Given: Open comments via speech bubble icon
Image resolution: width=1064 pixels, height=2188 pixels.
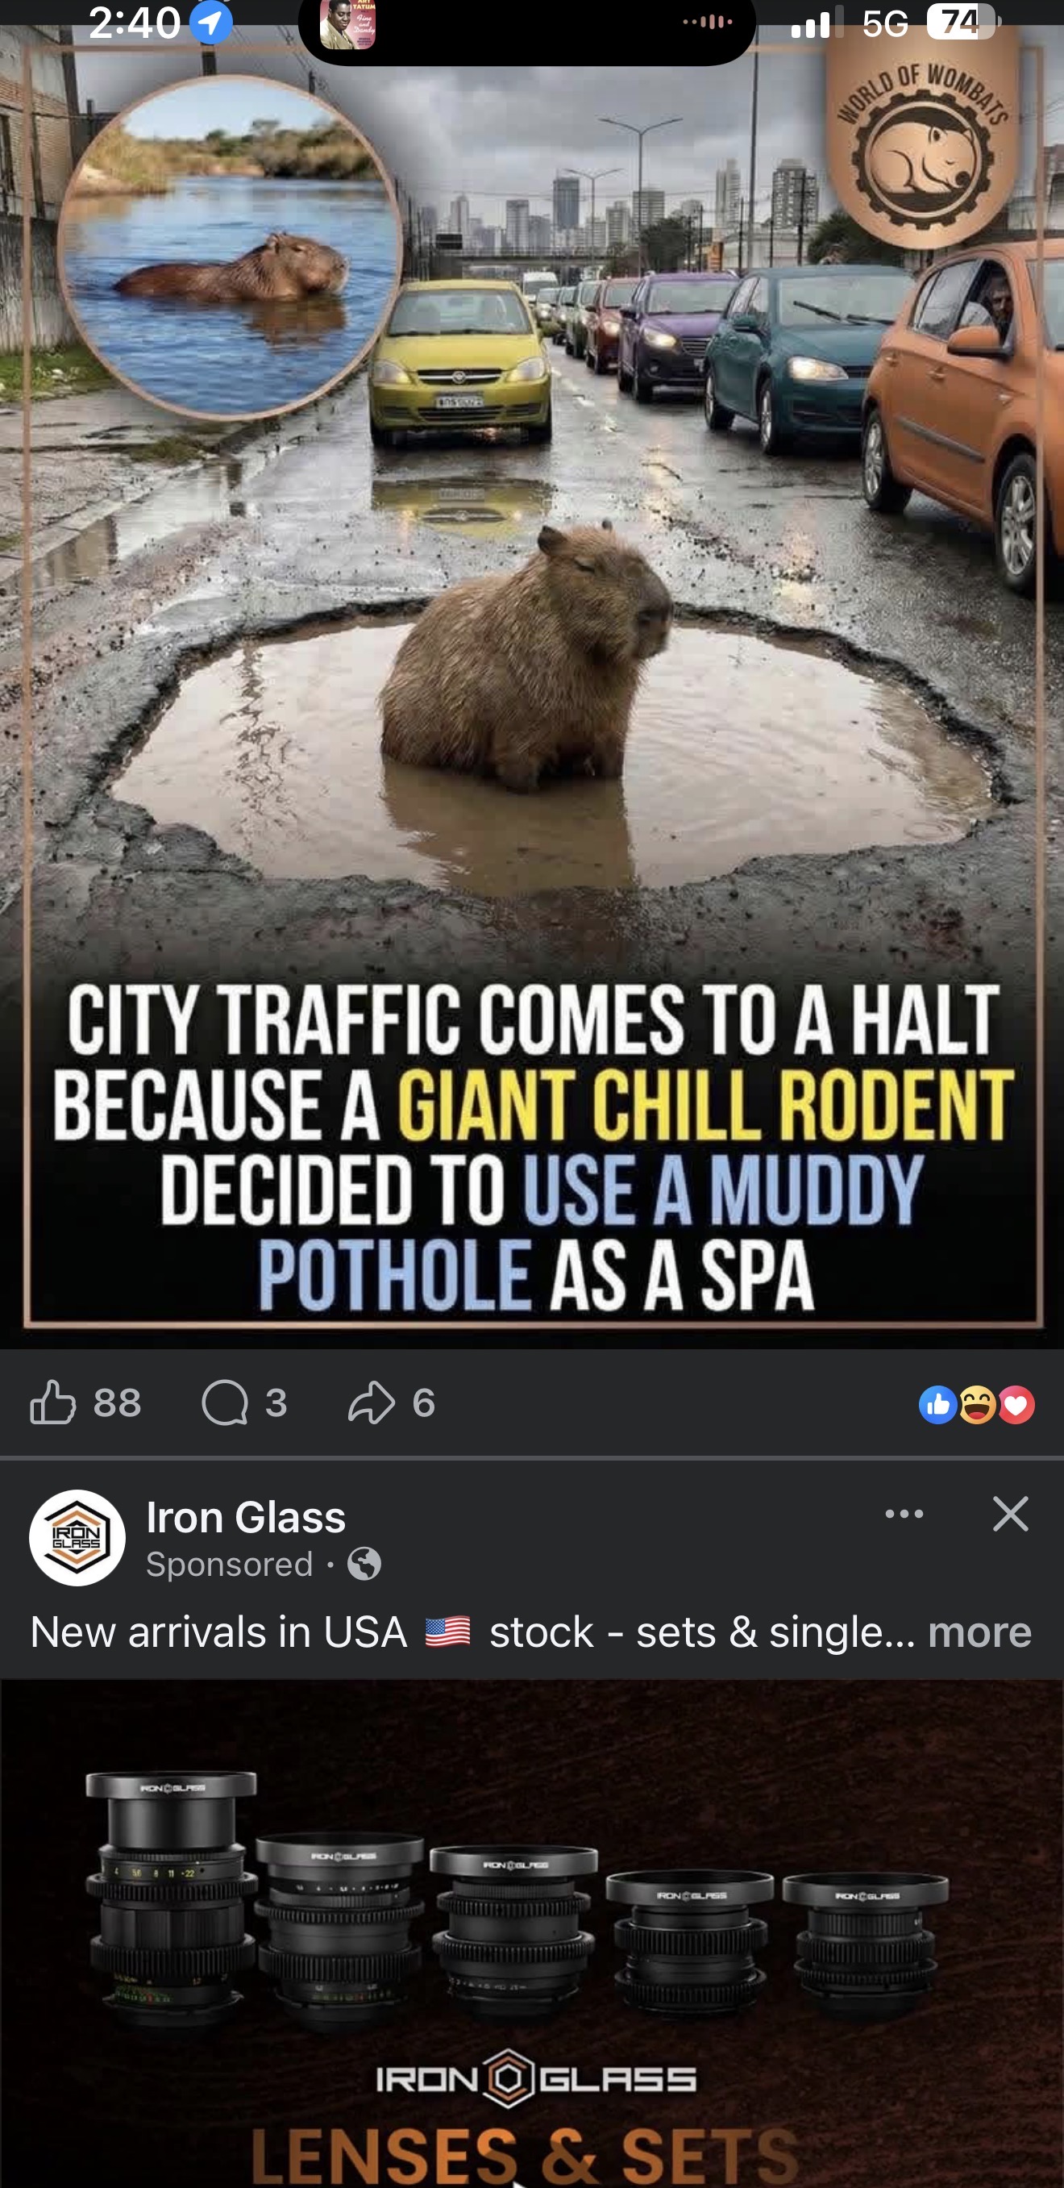Looking at the screenshot, I should click(225, 1402).
